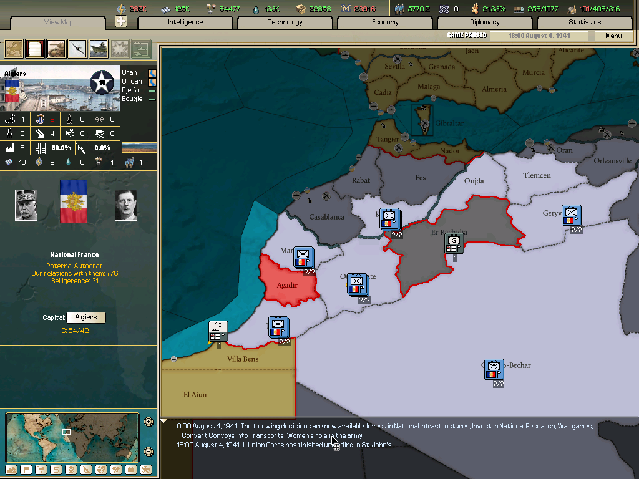Open the ledger page icon in the top toolbar
Screen dimensions: 639x479
(34, 49)
